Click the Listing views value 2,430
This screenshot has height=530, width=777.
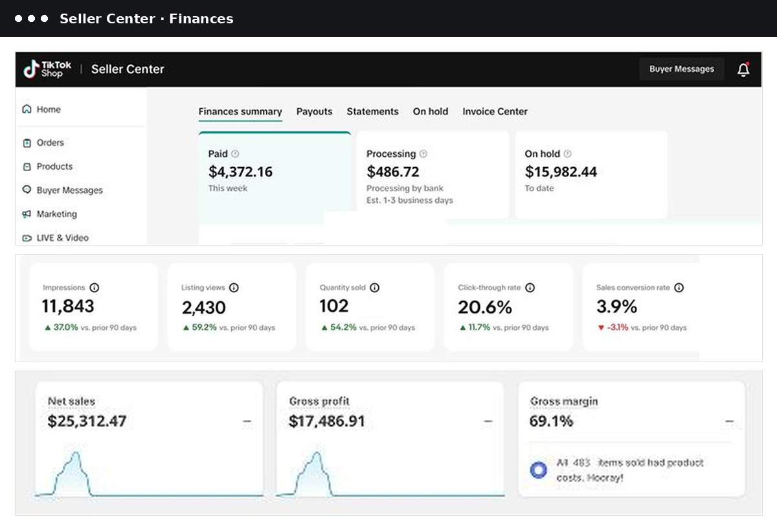click(203, 307)
